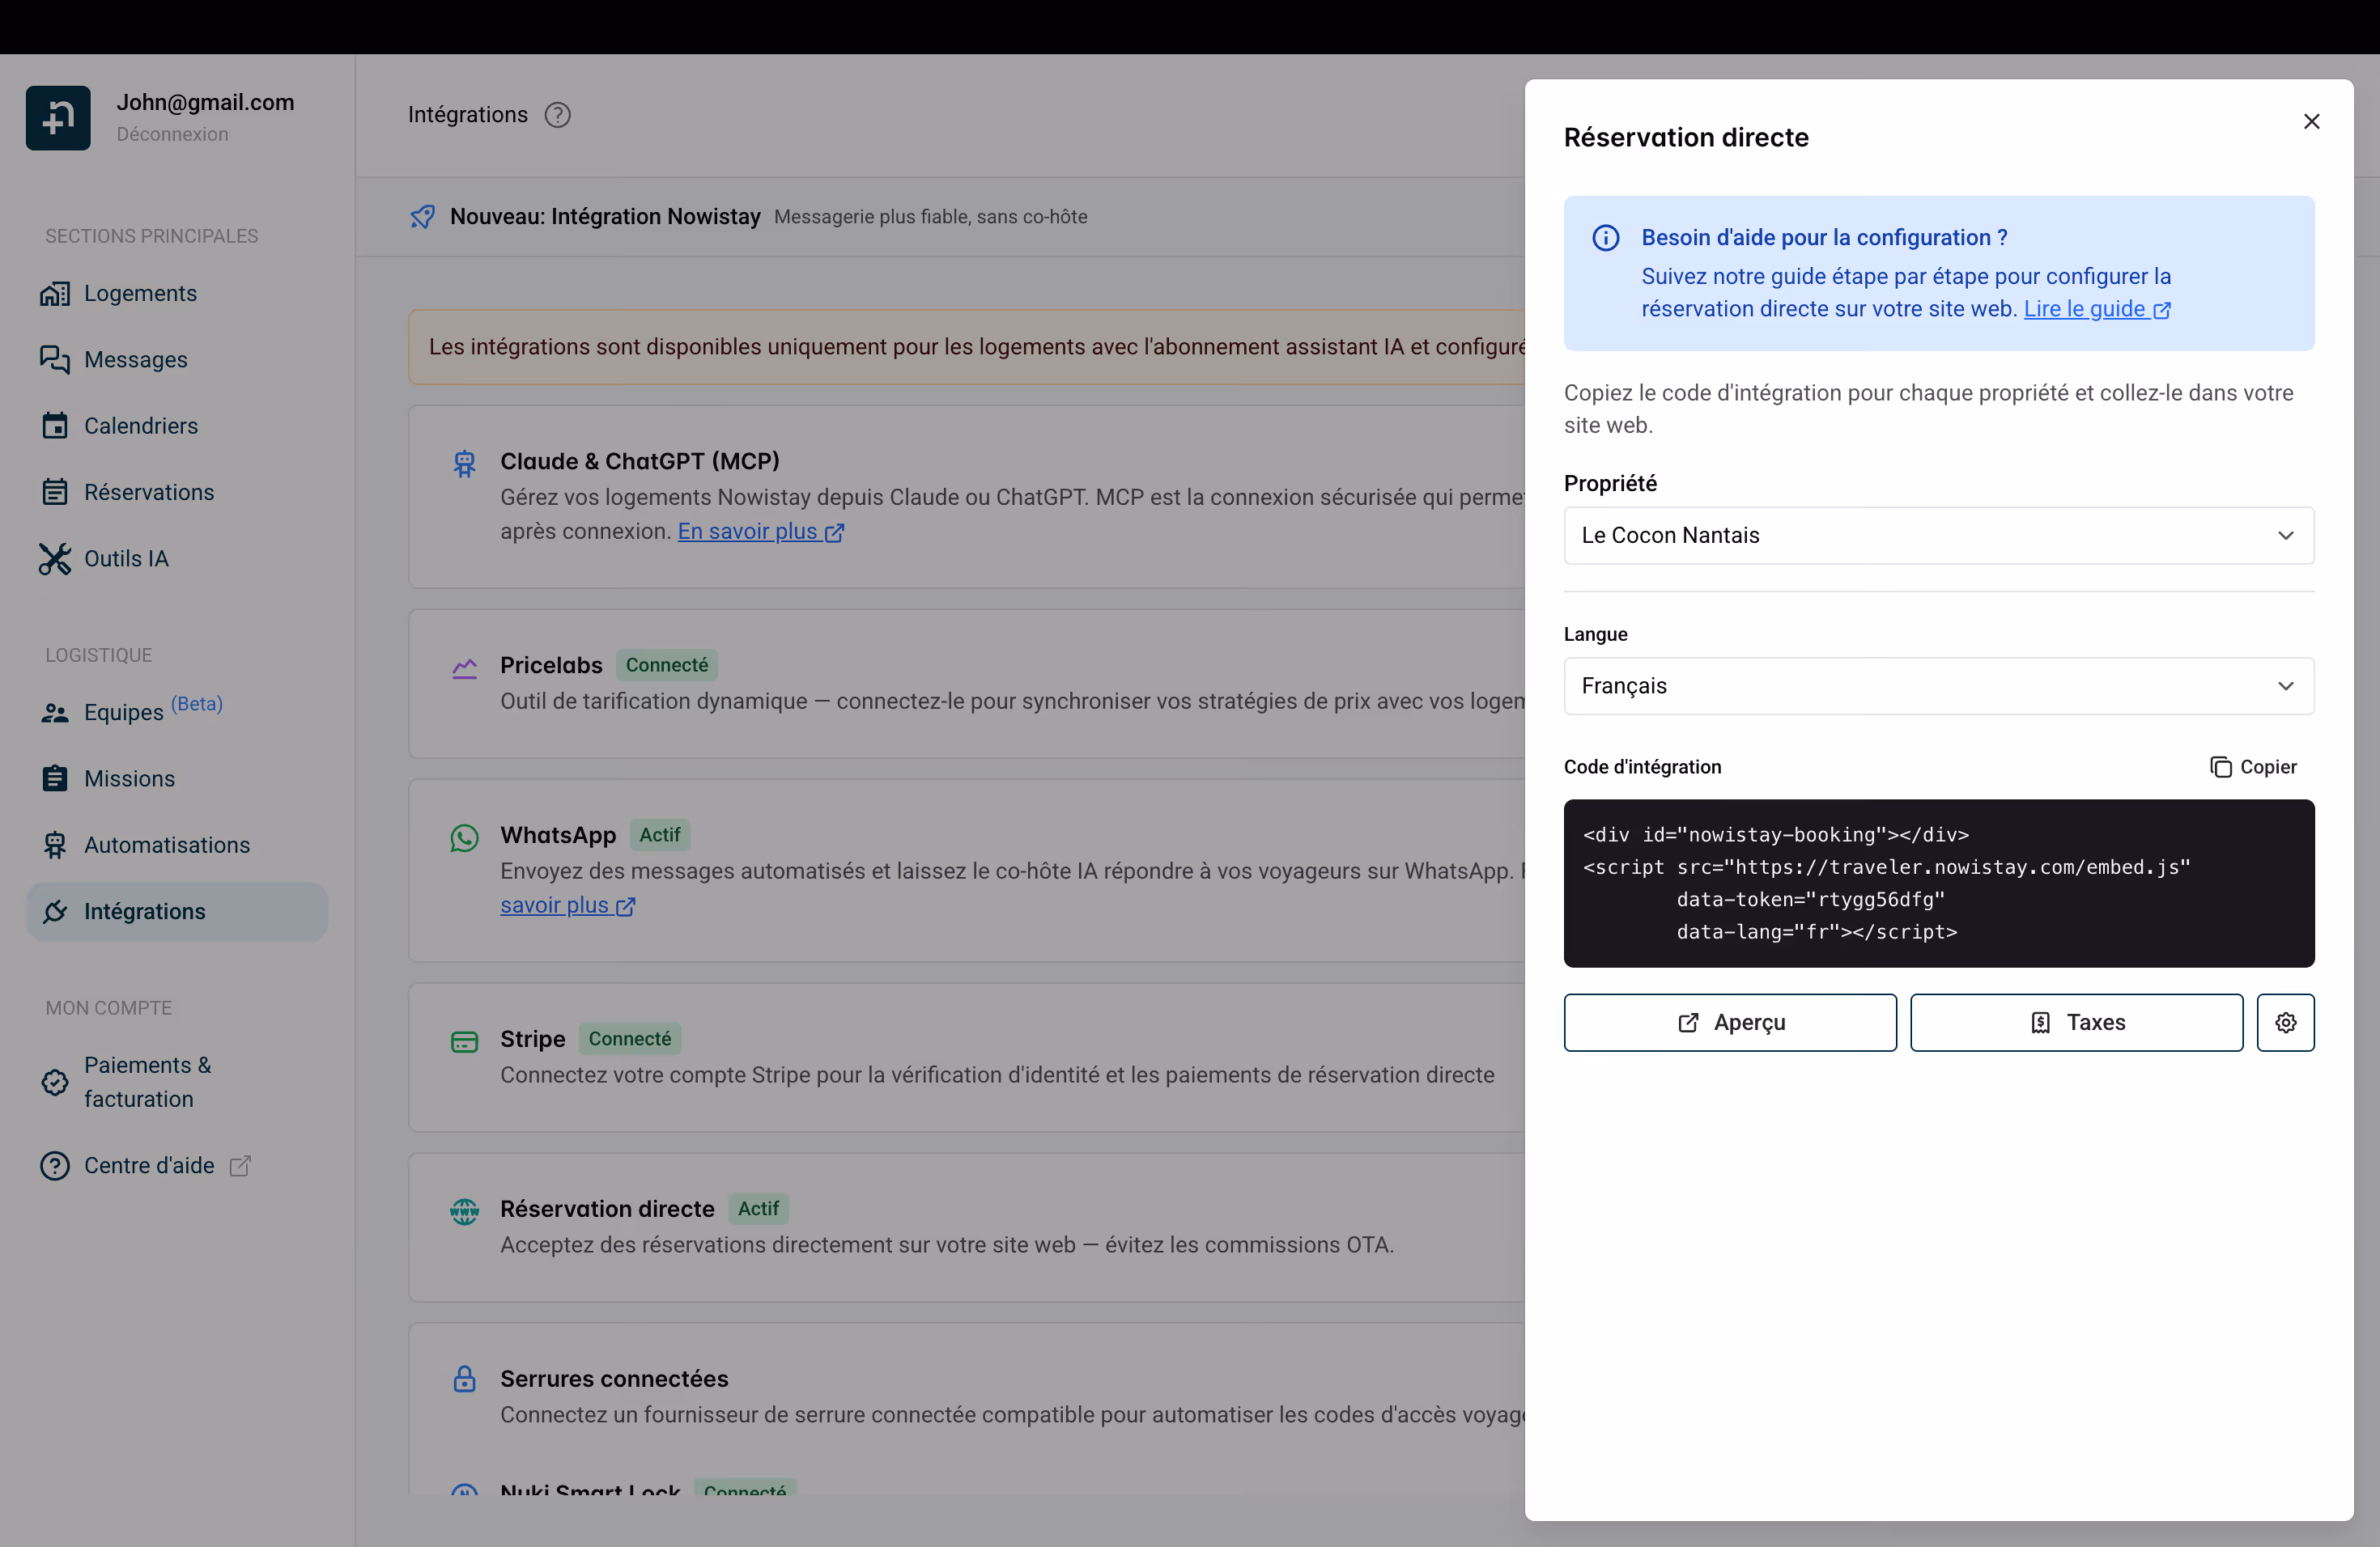
Task: Open Messages in the sidebar
Action: click(177, 360)
